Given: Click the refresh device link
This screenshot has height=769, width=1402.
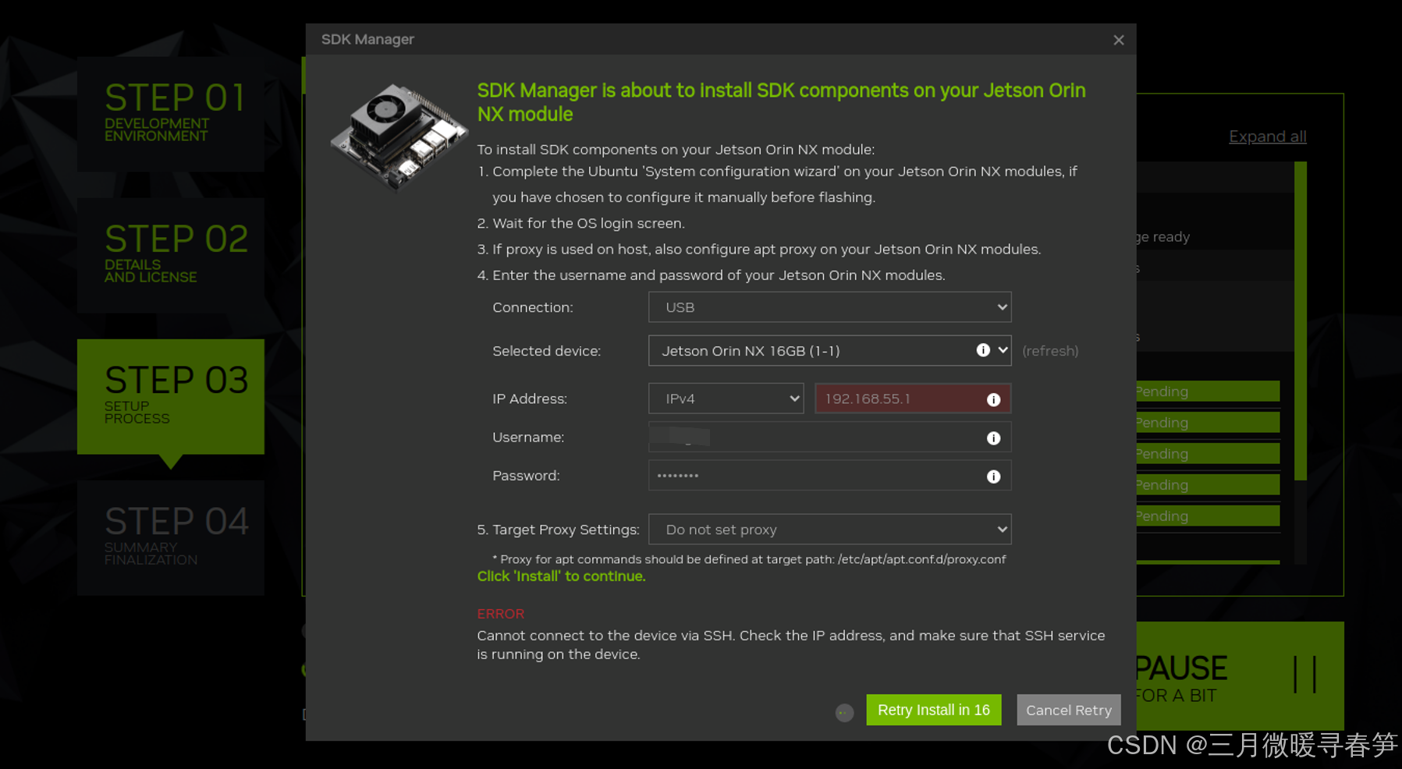Looking at the screenshot, I should coord(1050,351).
